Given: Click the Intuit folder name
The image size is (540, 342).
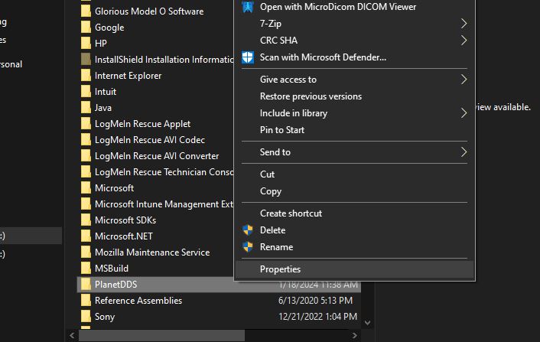Looking at the screenshot, I should click(106, 92).
